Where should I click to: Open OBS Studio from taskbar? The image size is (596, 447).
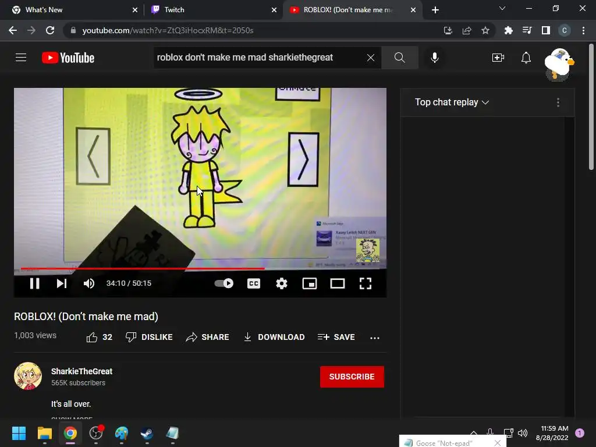tap(96, 433)
